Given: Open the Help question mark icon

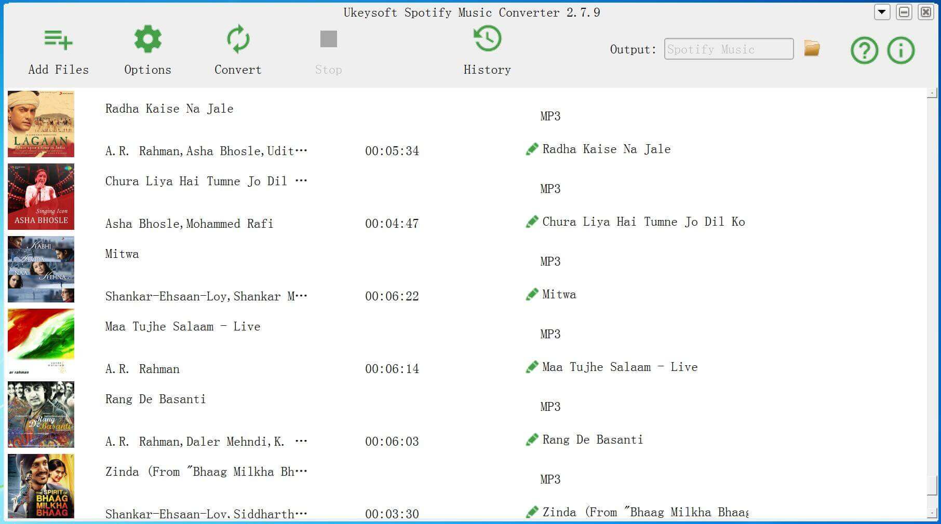Looking at the screenshot, I should (864, 50).
